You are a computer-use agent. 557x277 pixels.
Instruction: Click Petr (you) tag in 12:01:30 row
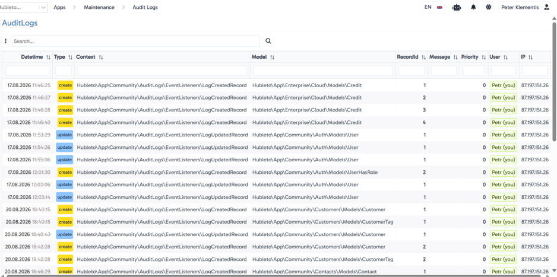click(504, 173)
